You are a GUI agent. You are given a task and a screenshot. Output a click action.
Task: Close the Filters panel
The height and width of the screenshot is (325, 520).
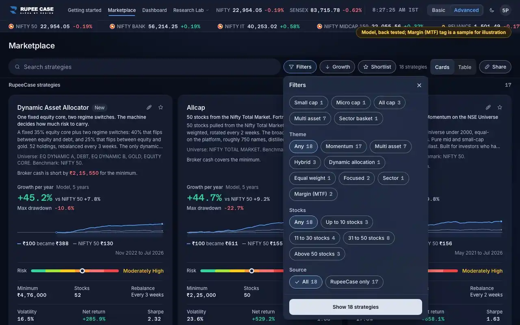tap(419, 85)
